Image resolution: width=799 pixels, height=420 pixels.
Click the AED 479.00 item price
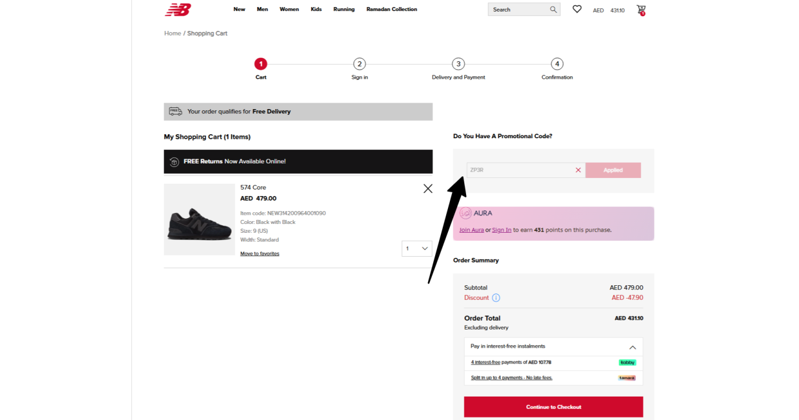[258, 198]
